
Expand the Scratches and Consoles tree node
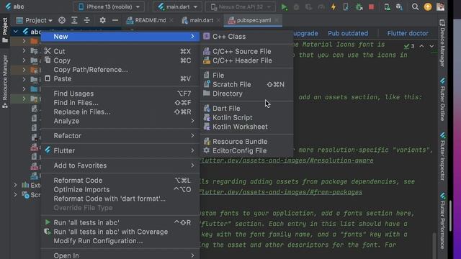(15, 195)
